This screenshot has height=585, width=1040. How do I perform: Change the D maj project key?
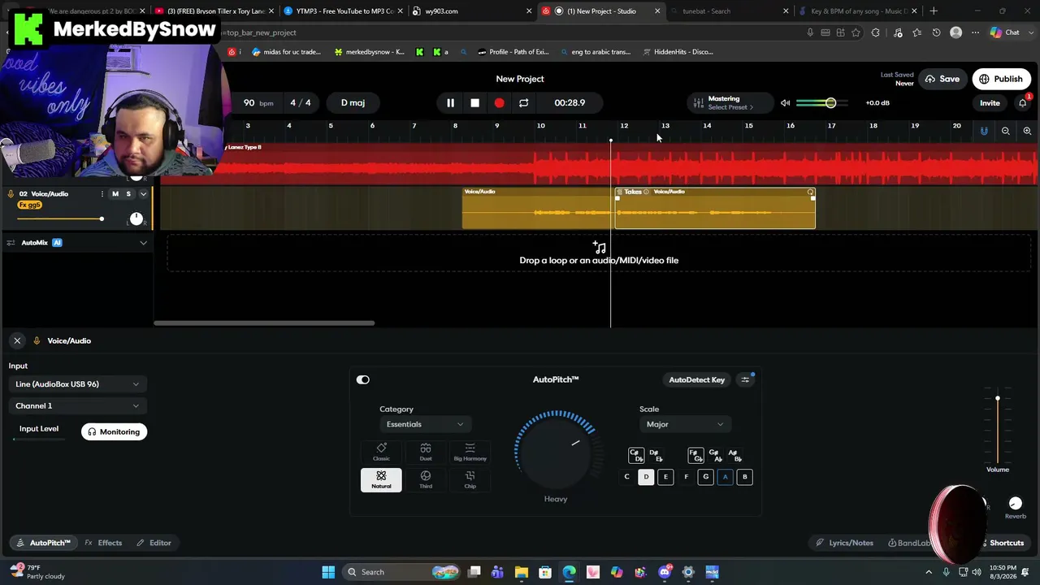(x=353, y=103)
